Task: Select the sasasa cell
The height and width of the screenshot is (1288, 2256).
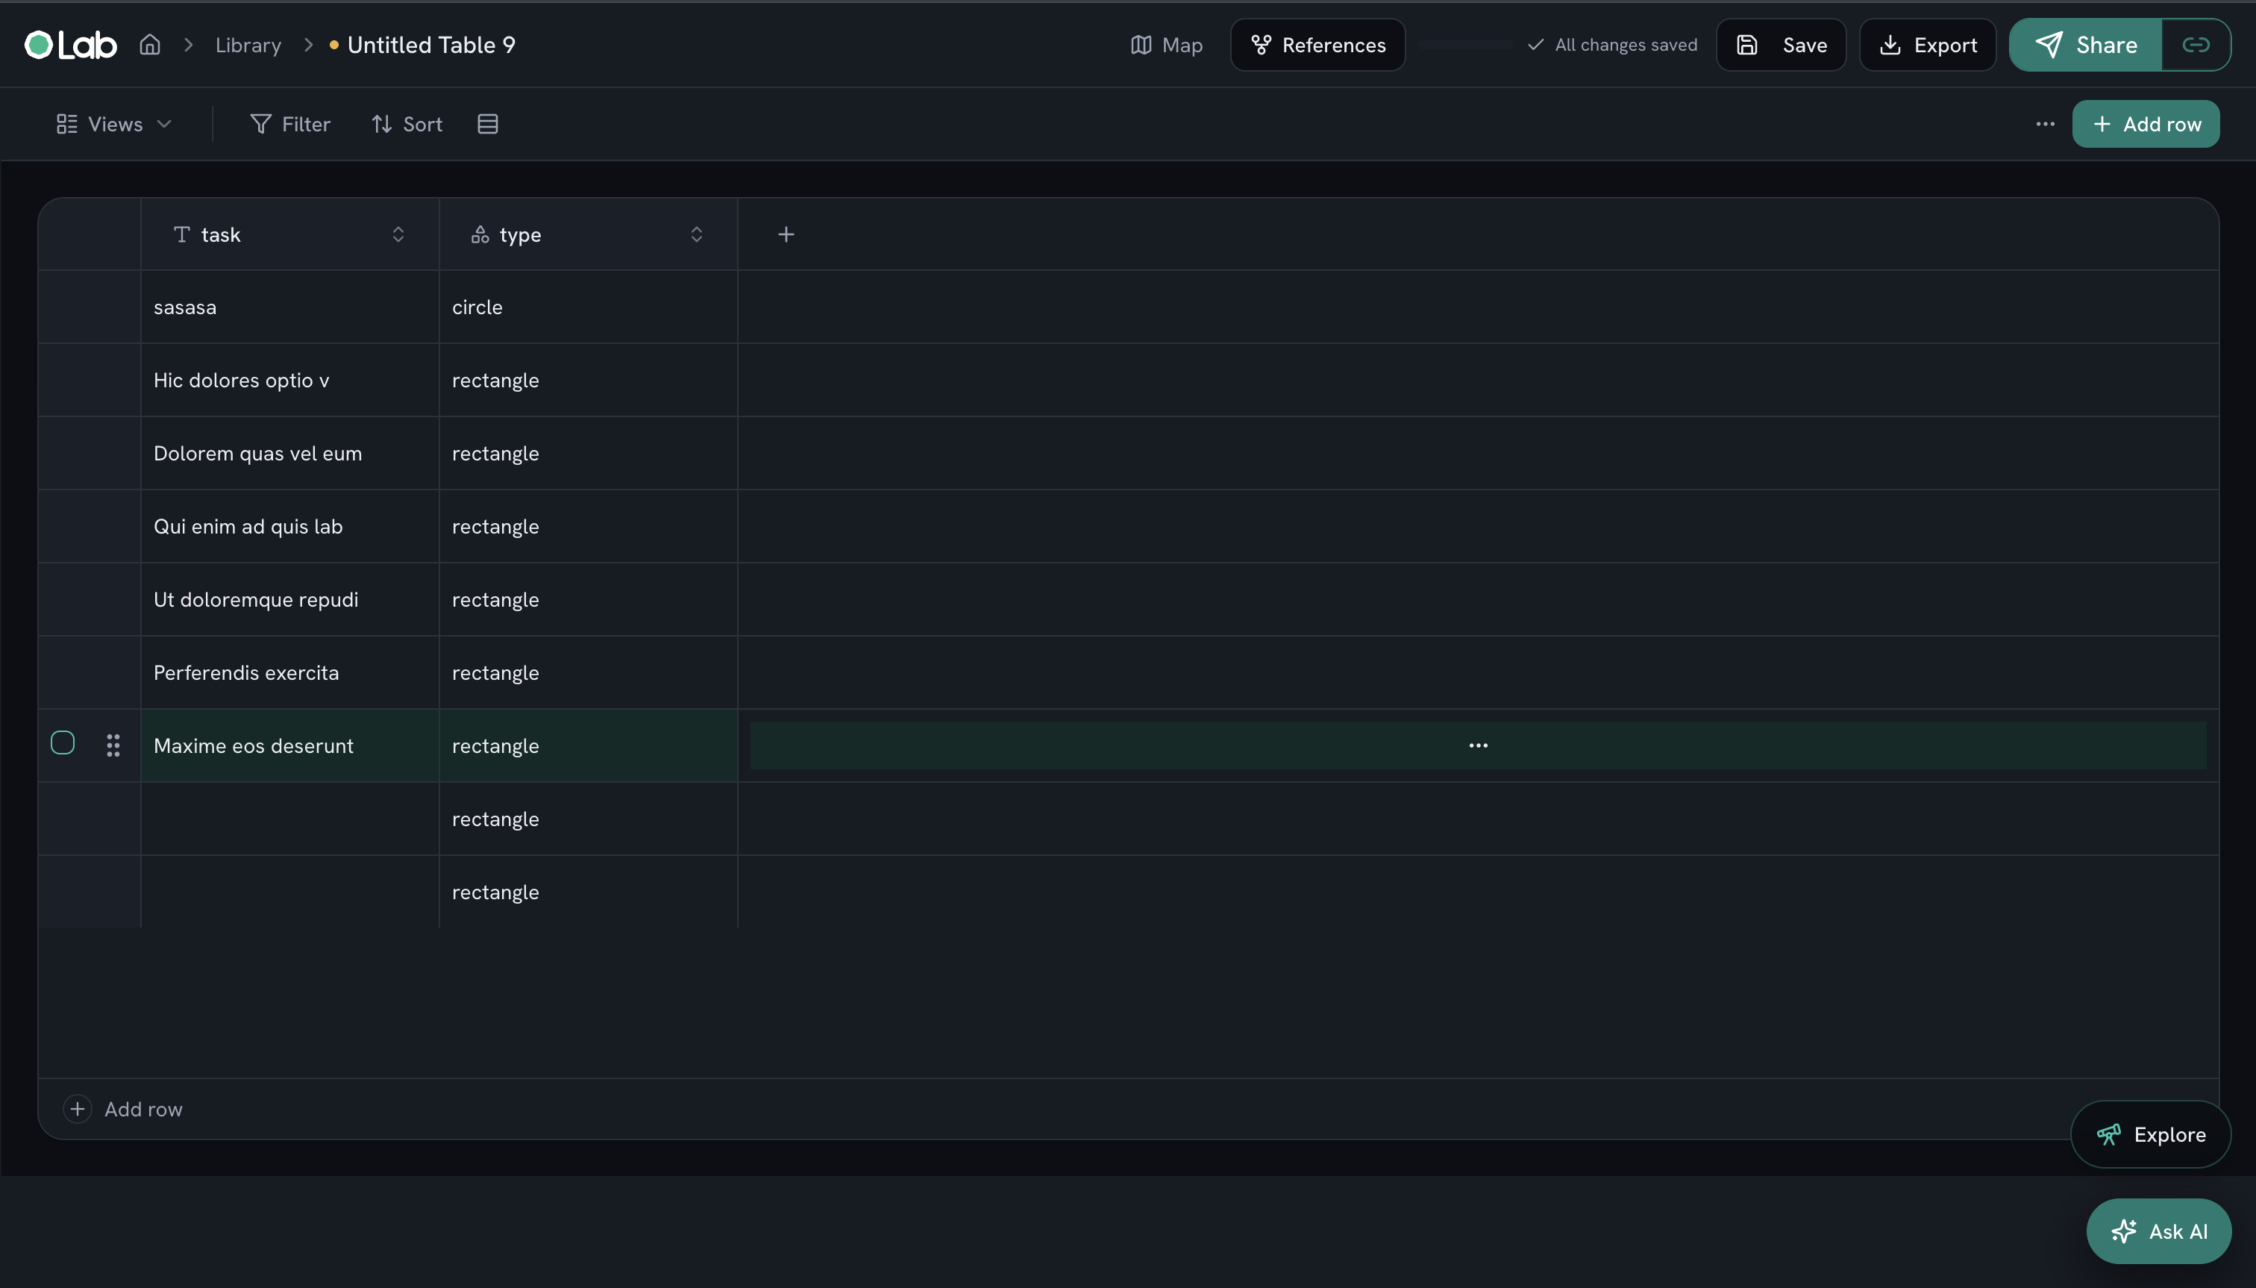Action: (x=290, y=307)
